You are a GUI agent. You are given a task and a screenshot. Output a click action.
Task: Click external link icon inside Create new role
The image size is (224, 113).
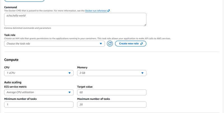coord(141,44)
